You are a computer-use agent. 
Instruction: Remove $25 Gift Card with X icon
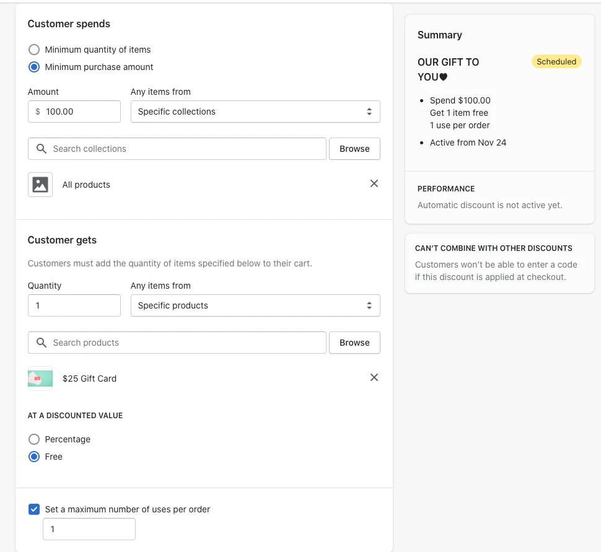tap(374, 377)
